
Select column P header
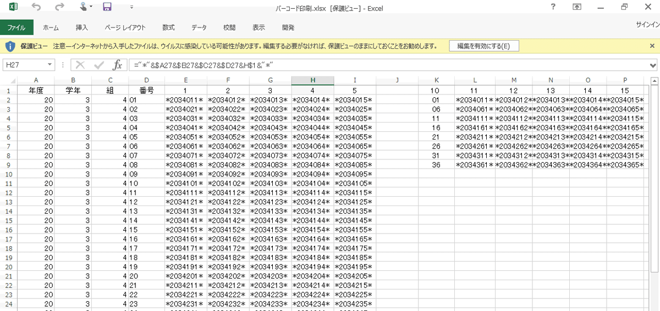pos(625,80)
